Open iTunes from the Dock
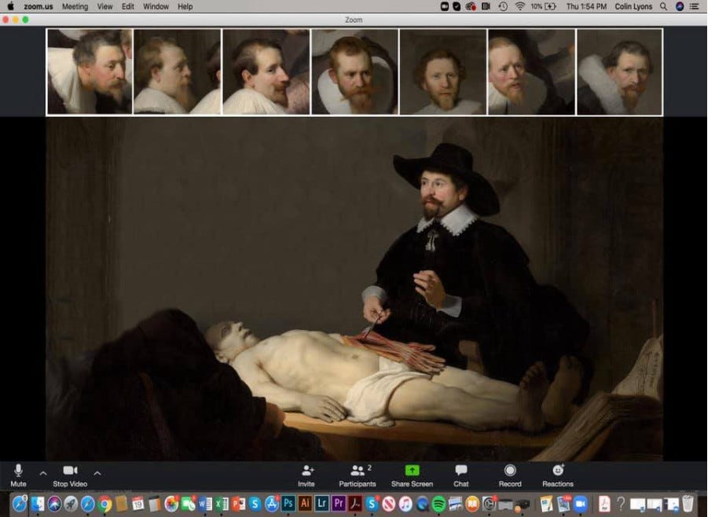Screen dimensions: 715x517 (x=405, y=504)
